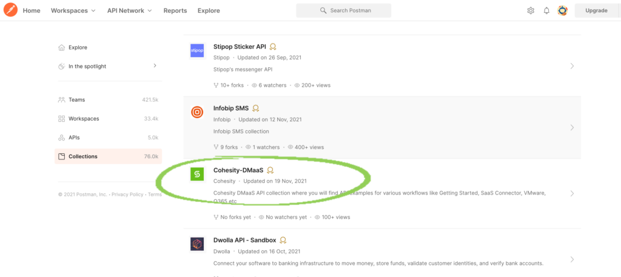The image size is (621, 277).
Task: Click the Search Postman field
Action: point(343,10)
